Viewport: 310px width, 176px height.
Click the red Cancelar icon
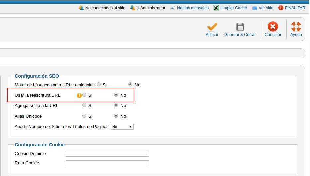(x=273, y=26)
